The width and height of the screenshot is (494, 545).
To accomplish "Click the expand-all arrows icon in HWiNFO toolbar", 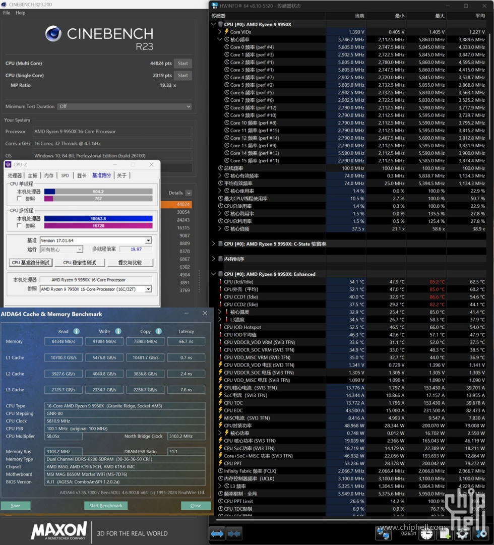I will tap(217, 533).
